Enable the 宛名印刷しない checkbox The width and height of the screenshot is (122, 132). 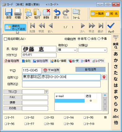pyautogui.click(x=5, y=39)
